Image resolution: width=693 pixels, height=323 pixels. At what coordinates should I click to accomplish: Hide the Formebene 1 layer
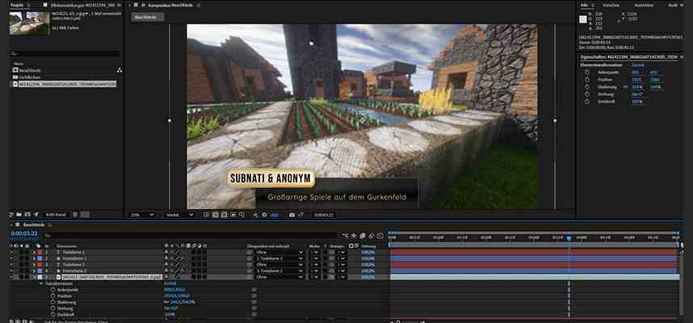[12, 258]
